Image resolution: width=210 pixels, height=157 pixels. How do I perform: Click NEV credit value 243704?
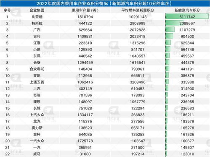[x=187, y=95]
